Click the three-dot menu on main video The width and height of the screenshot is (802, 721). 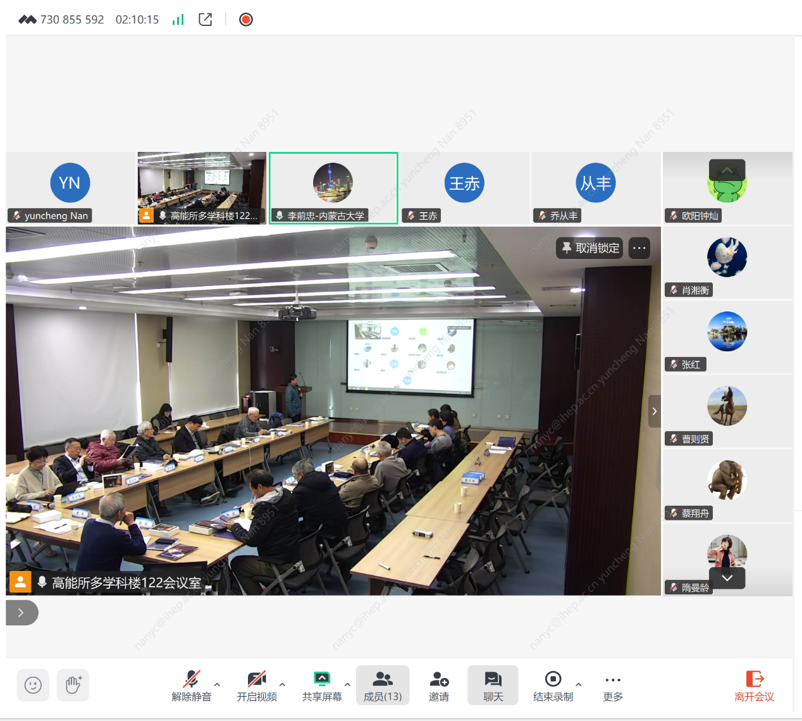pos(639,248)
